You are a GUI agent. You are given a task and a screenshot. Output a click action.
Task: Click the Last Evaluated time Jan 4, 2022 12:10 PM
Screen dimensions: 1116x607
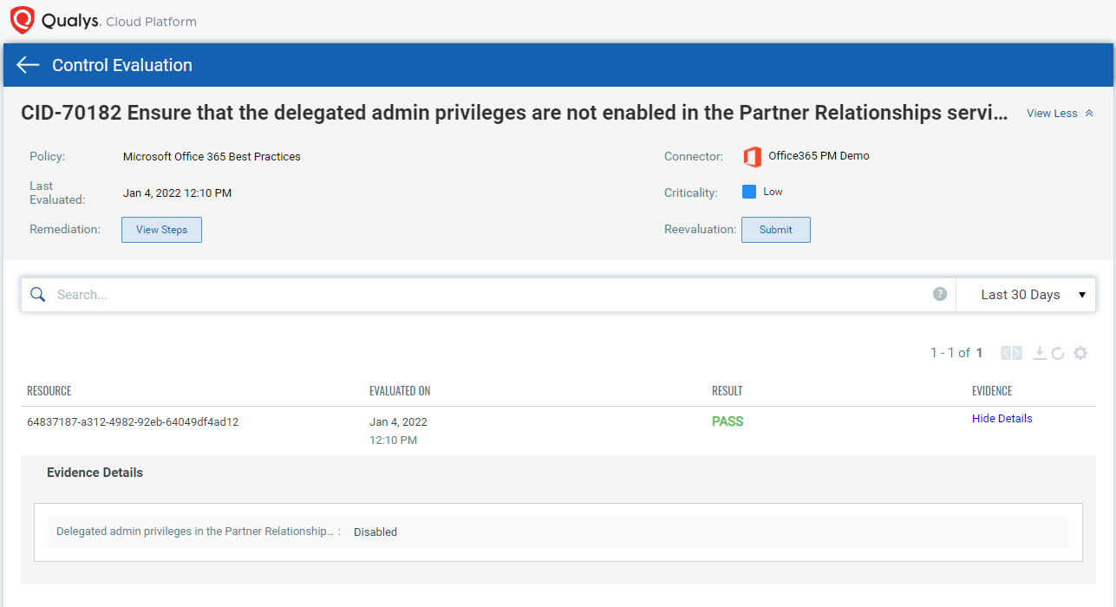pyautogui.click(x=177, y=193)
